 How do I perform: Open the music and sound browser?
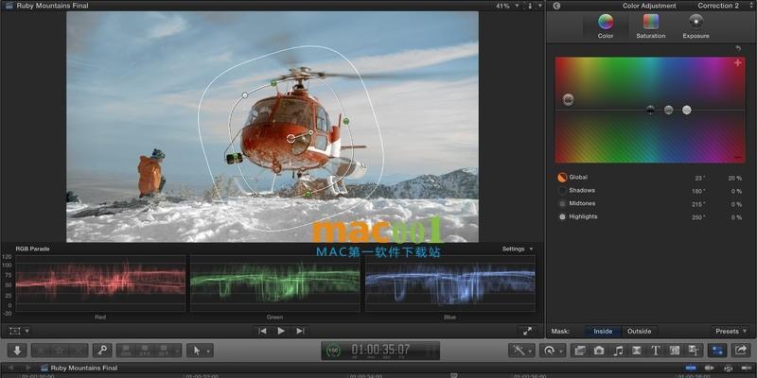point(618,351)
